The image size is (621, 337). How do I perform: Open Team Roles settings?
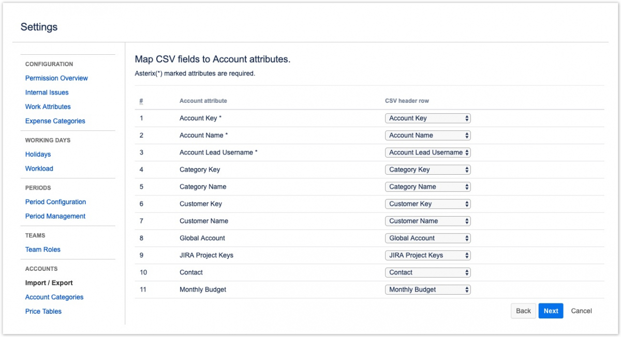(42, 249)
